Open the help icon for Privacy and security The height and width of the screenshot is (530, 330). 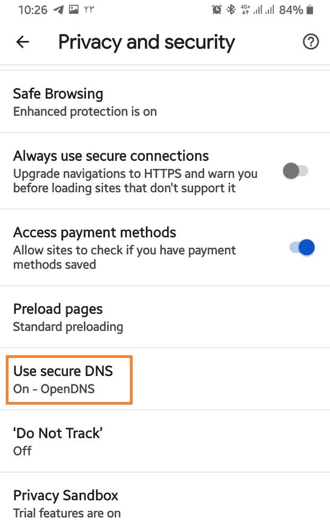pyautogui.click(x=311, y=42)
